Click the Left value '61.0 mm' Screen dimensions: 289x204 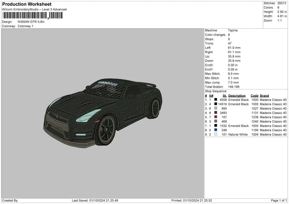[234, 48]
